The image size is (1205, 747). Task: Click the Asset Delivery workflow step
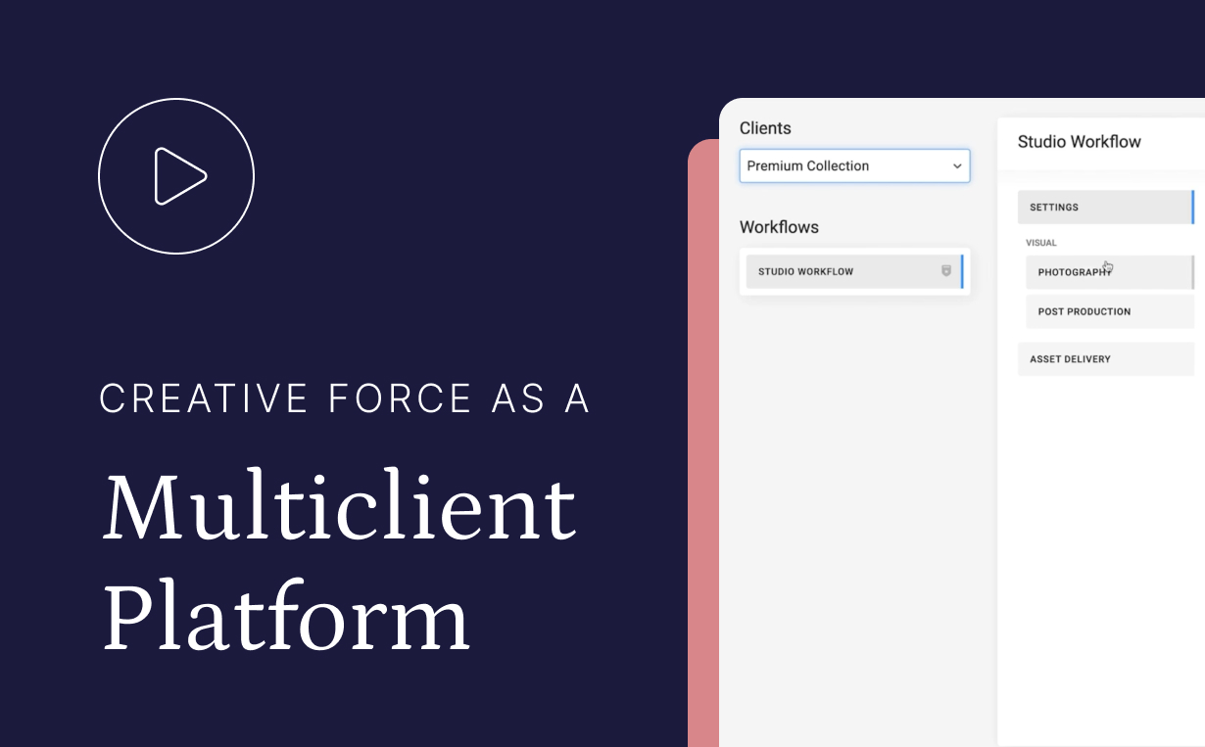click(1105, 358)
